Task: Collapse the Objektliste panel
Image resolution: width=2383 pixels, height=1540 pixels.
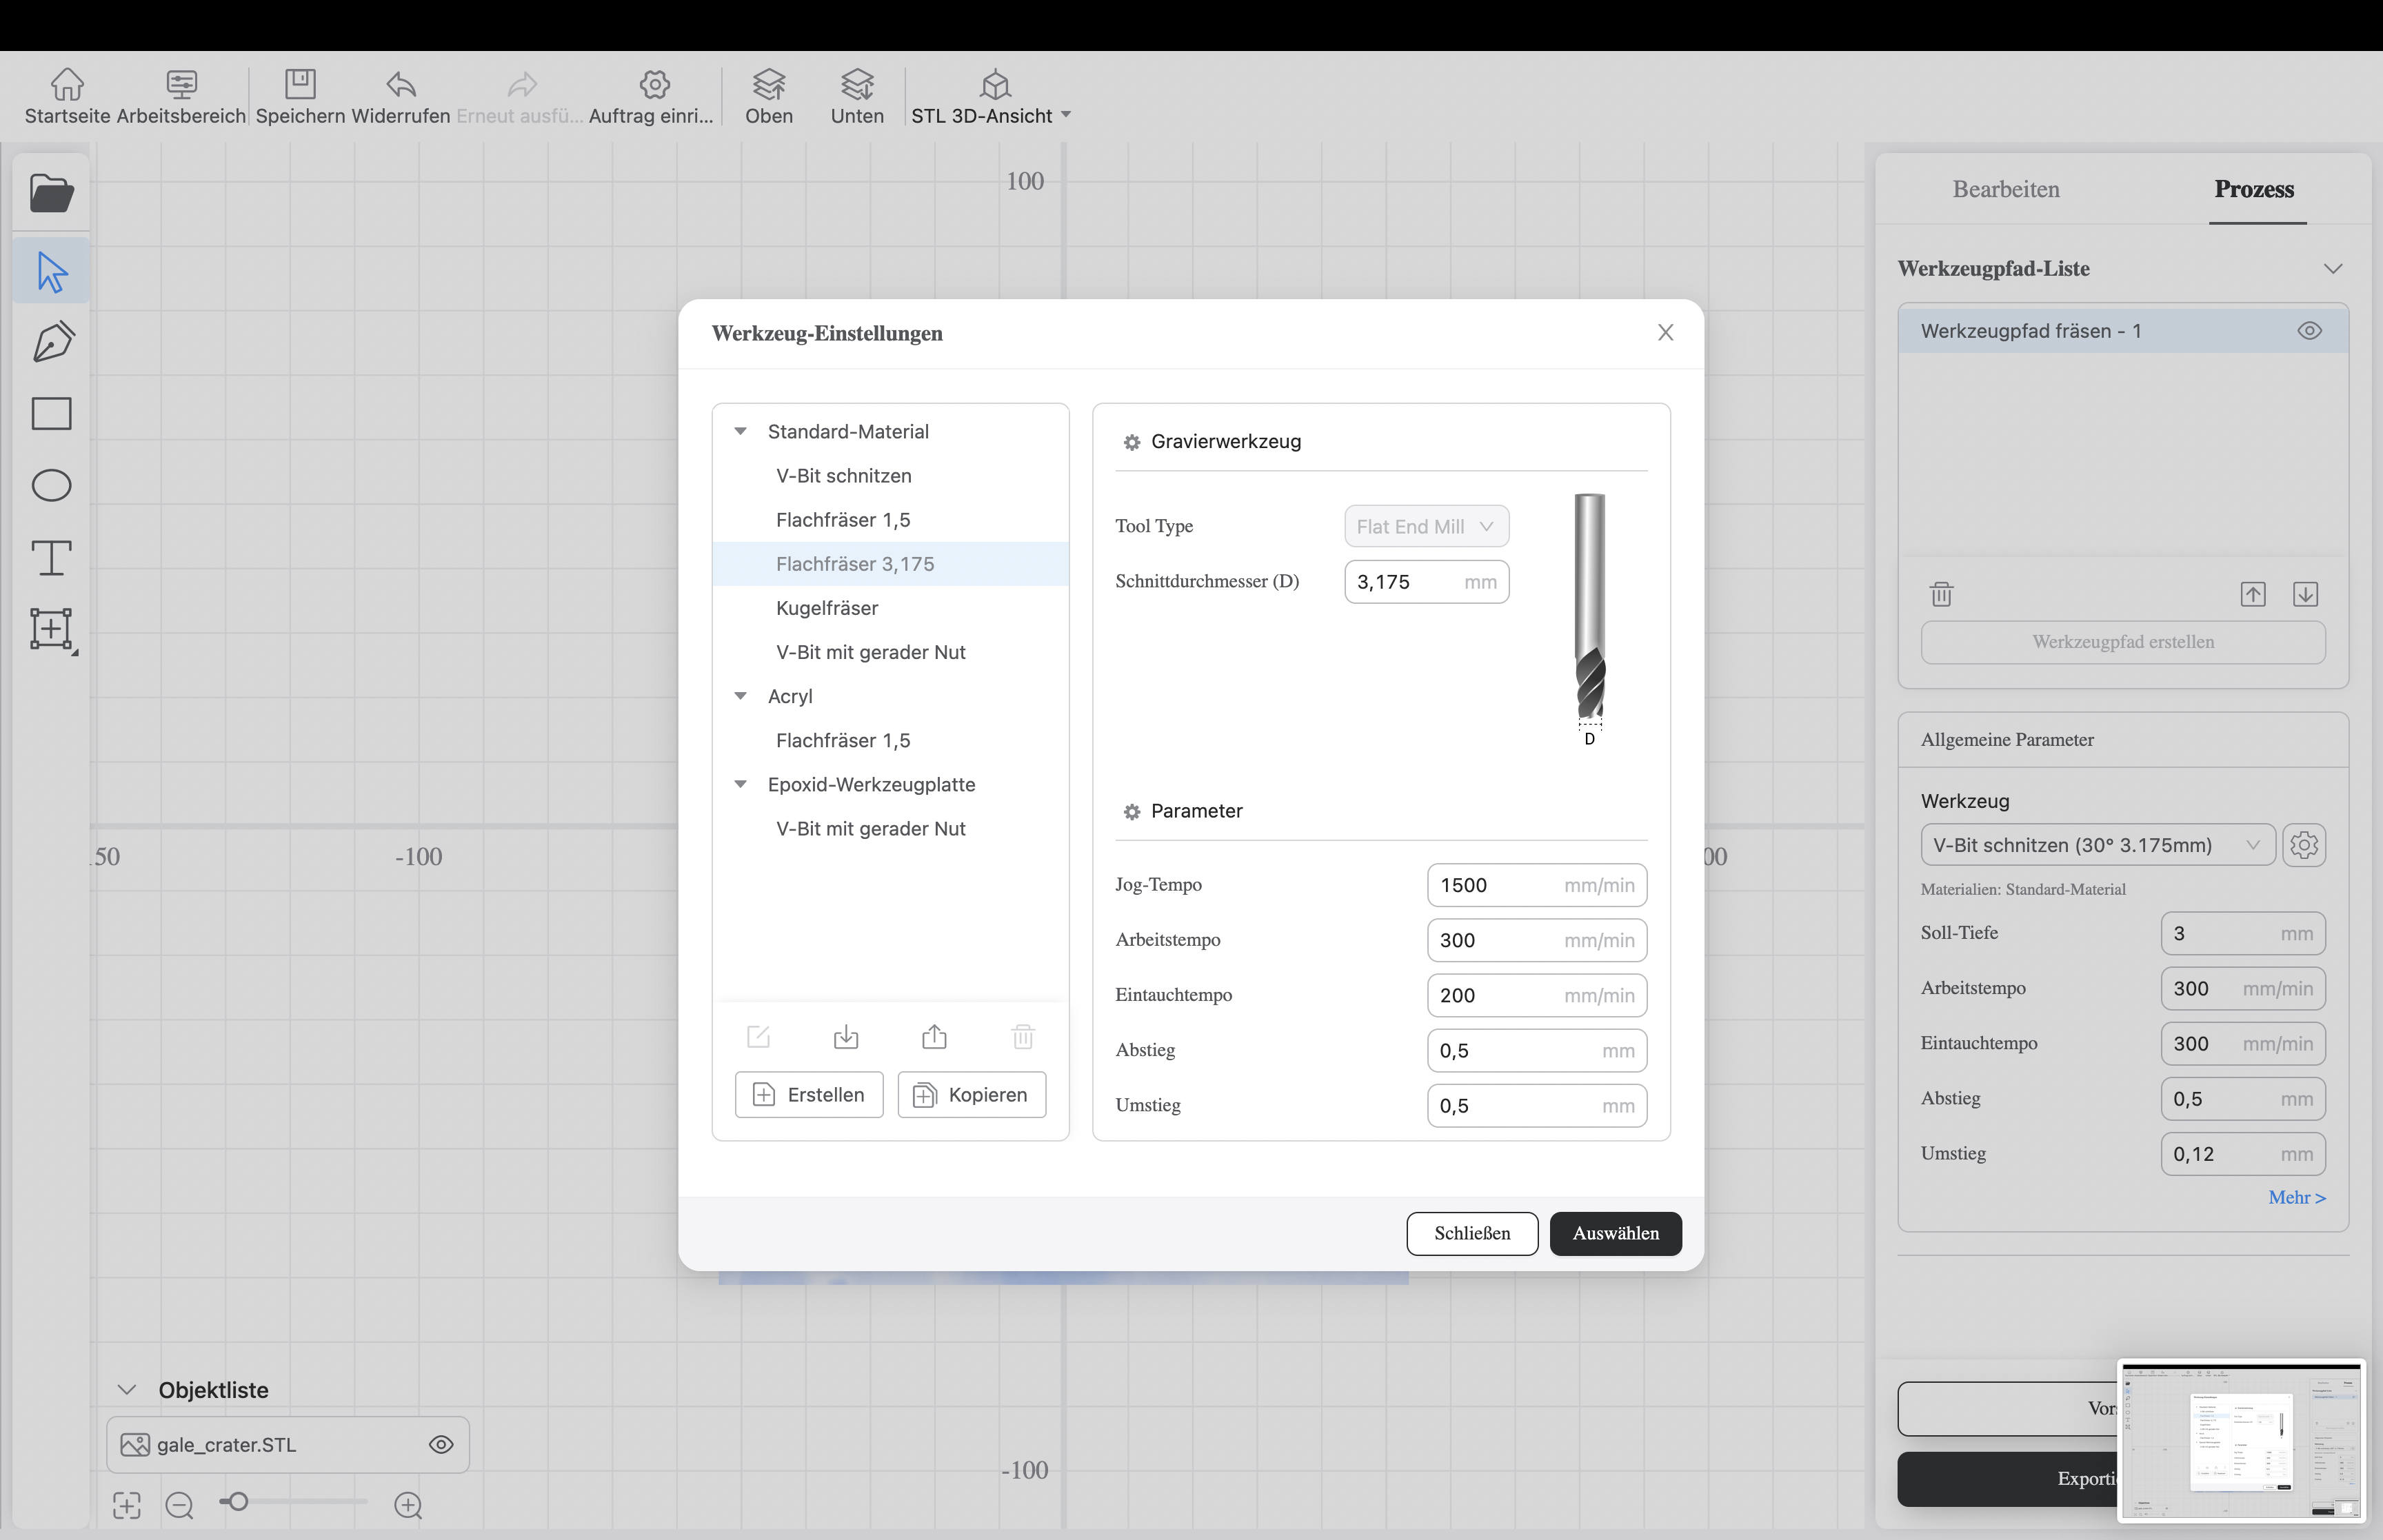Action: [x=127, y=1390]
